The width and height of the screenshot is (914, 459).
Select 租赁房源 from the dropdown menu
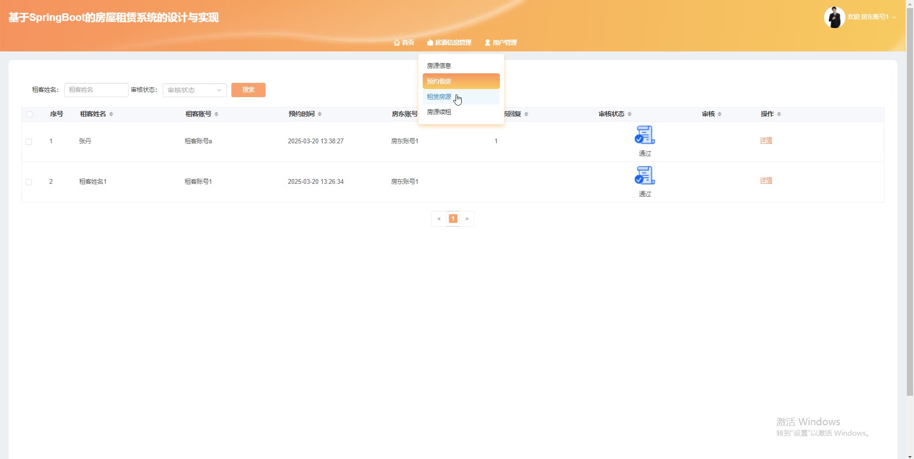[461, 97]
